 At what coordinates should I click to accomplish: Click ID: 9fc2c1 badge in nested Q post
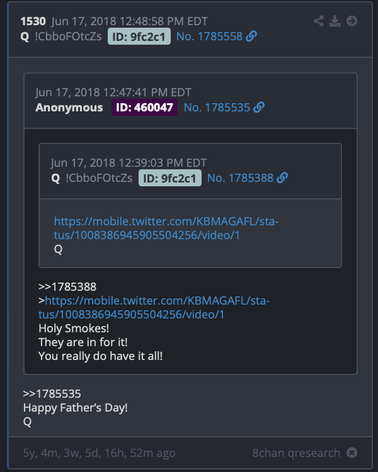pos(170,178)
